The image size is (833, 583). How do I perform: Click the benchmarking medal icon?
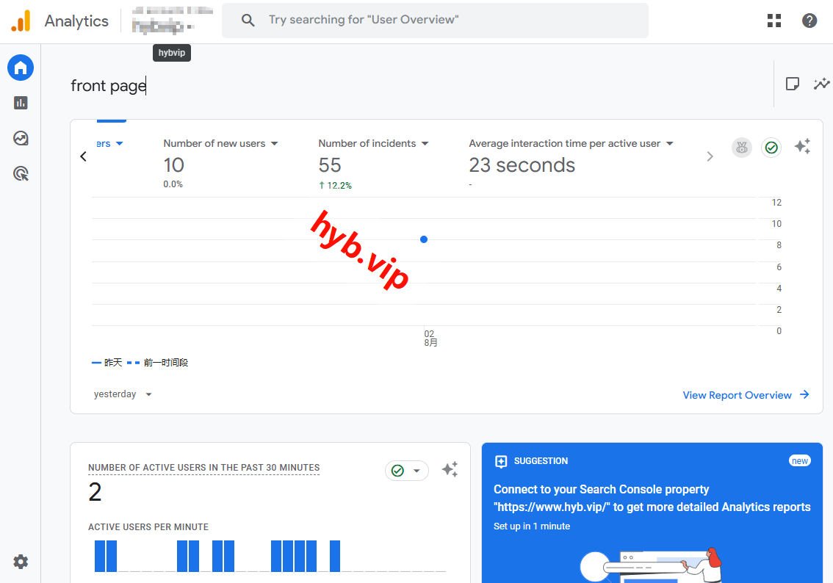point(742,147)
